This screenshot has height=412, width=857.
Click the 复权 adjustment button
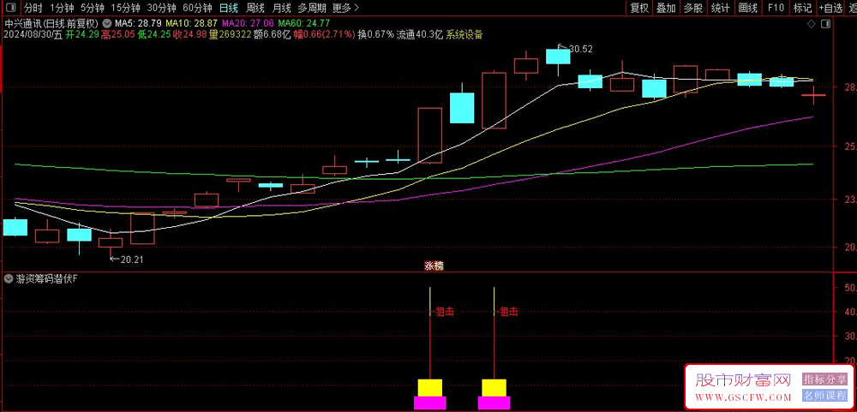tap(639, 8)
